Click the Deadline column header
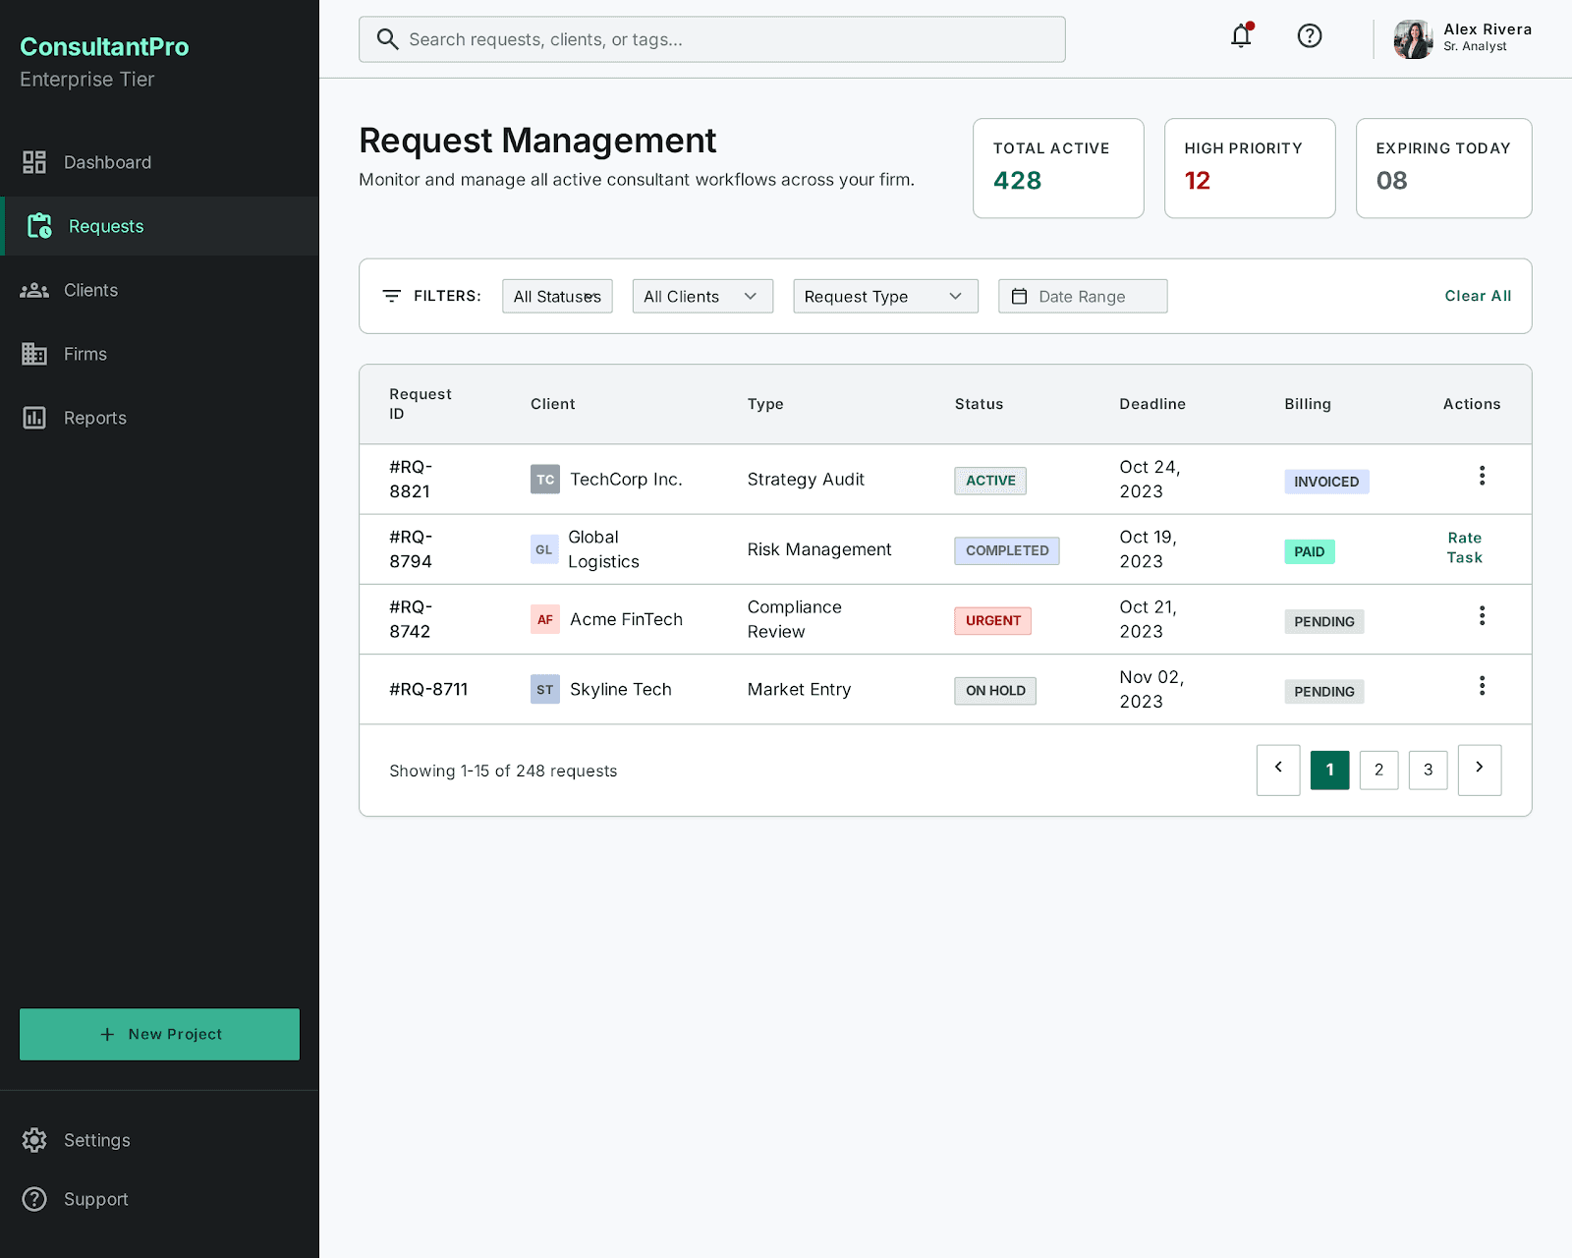This screenshot has height=1258, width=1572. pyautogui.click(x=1152, y=404)
